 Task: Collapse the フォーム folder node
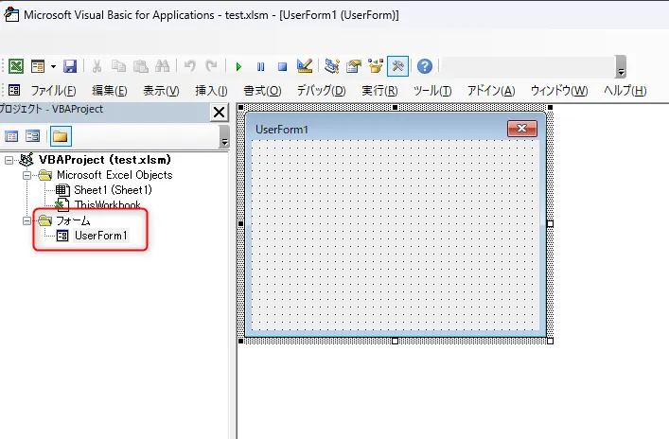[x=26, y=221]
